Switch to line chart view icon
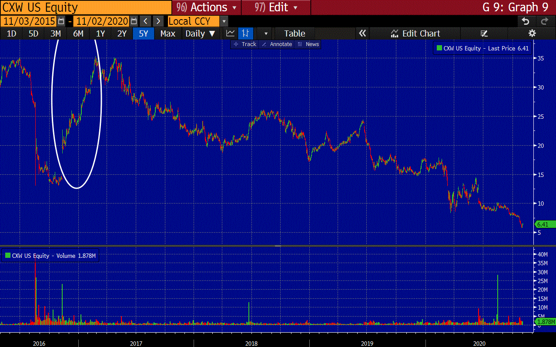This screenshot has height=347, width=556. click(x=231, y=33)
